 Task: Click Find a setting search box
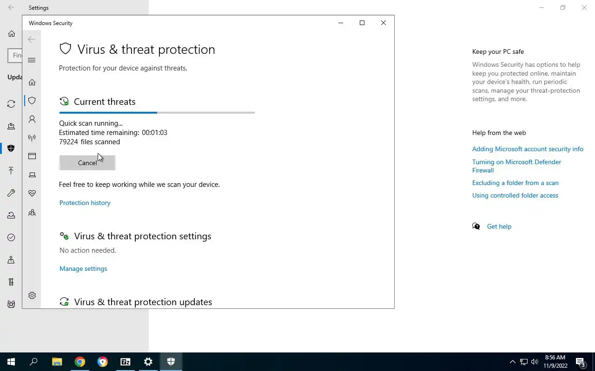[x=15, y=55]
